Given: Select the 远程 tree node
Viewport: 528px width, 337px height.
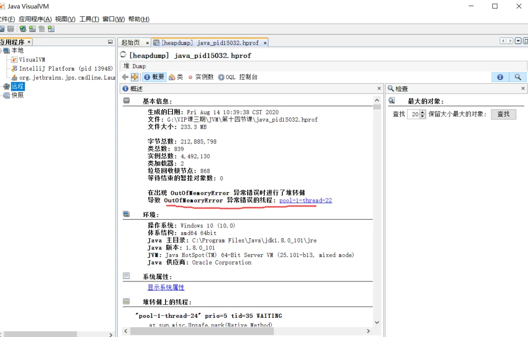Looking at the screenshot, I should [17, 86].
